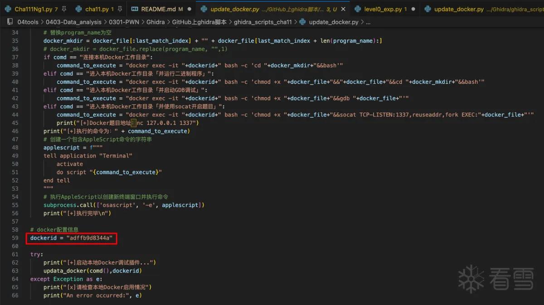This screenshot has width=544, height=305.
Task: Place cursor in the dockerid string value
Action: [89, 238]
